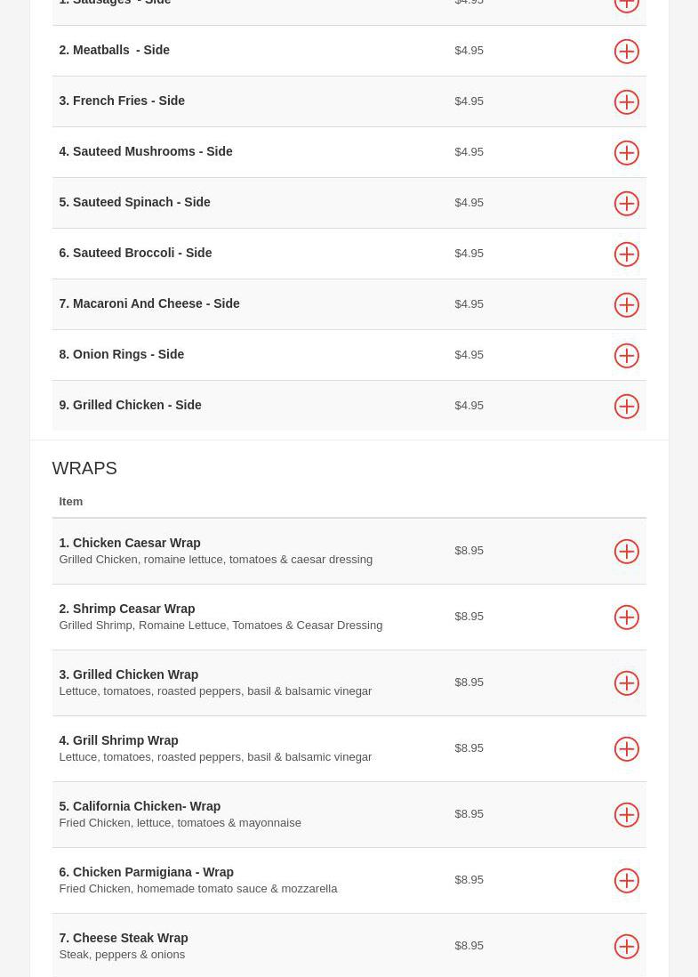The height and width of the screenshot is (977, 698).
Task: Click plus icon for Chicken Parmigiana Wrap
Action: (x=627, y=881)
